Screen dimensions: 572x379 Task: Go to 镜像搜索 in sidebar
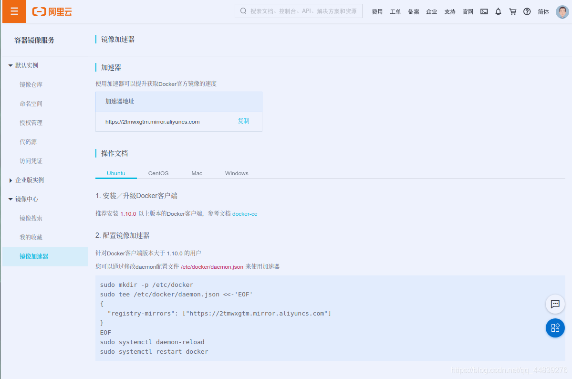click(x=31, y=218)
